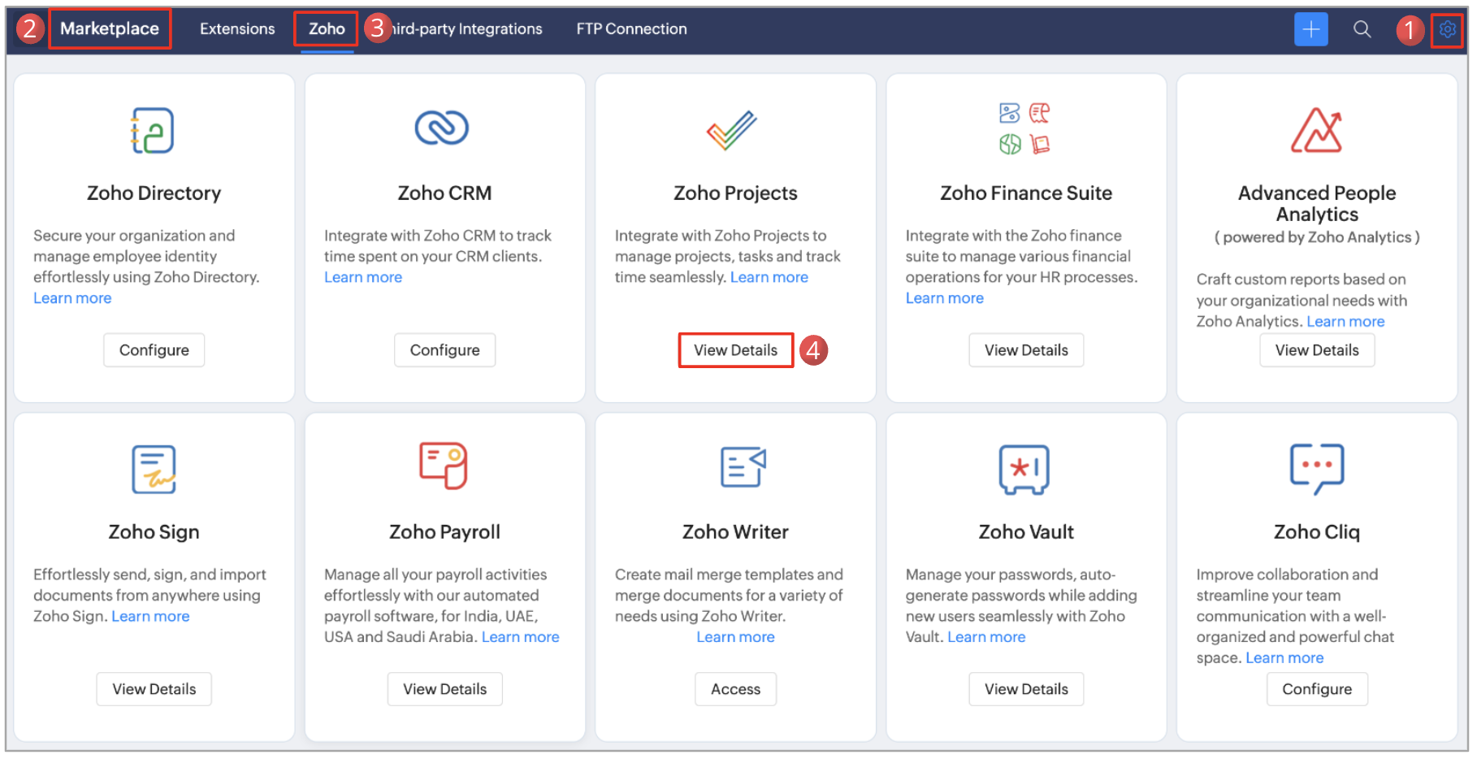The height and width of the screenshot is (759, 1477).
Task: Open Learn more link for Zoho CRM
Action: pyautogui.click(x=363, y=277)
